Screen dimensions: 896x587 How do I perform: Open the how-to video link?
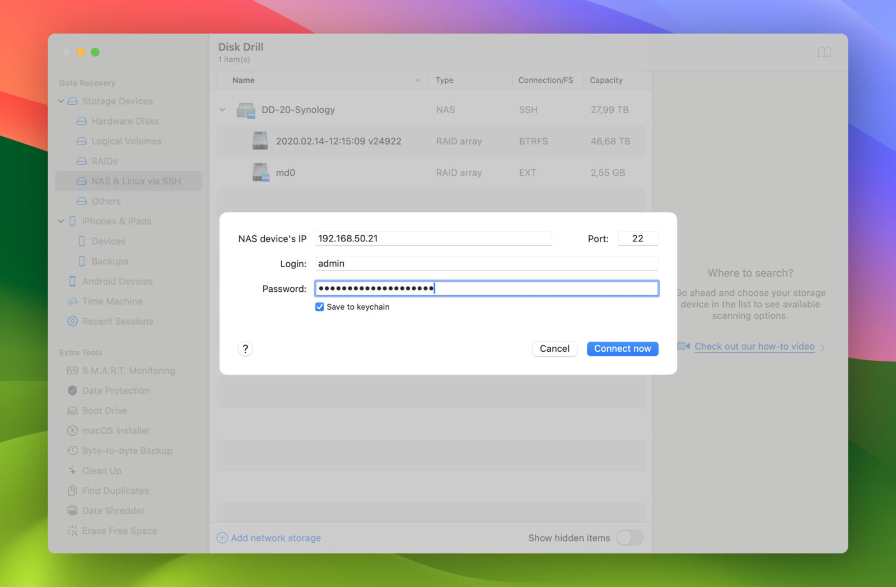[754, 346]
